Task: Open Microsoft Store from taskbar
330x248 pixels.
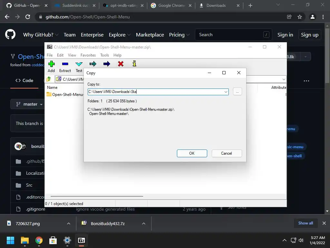Action: (53, 240)
